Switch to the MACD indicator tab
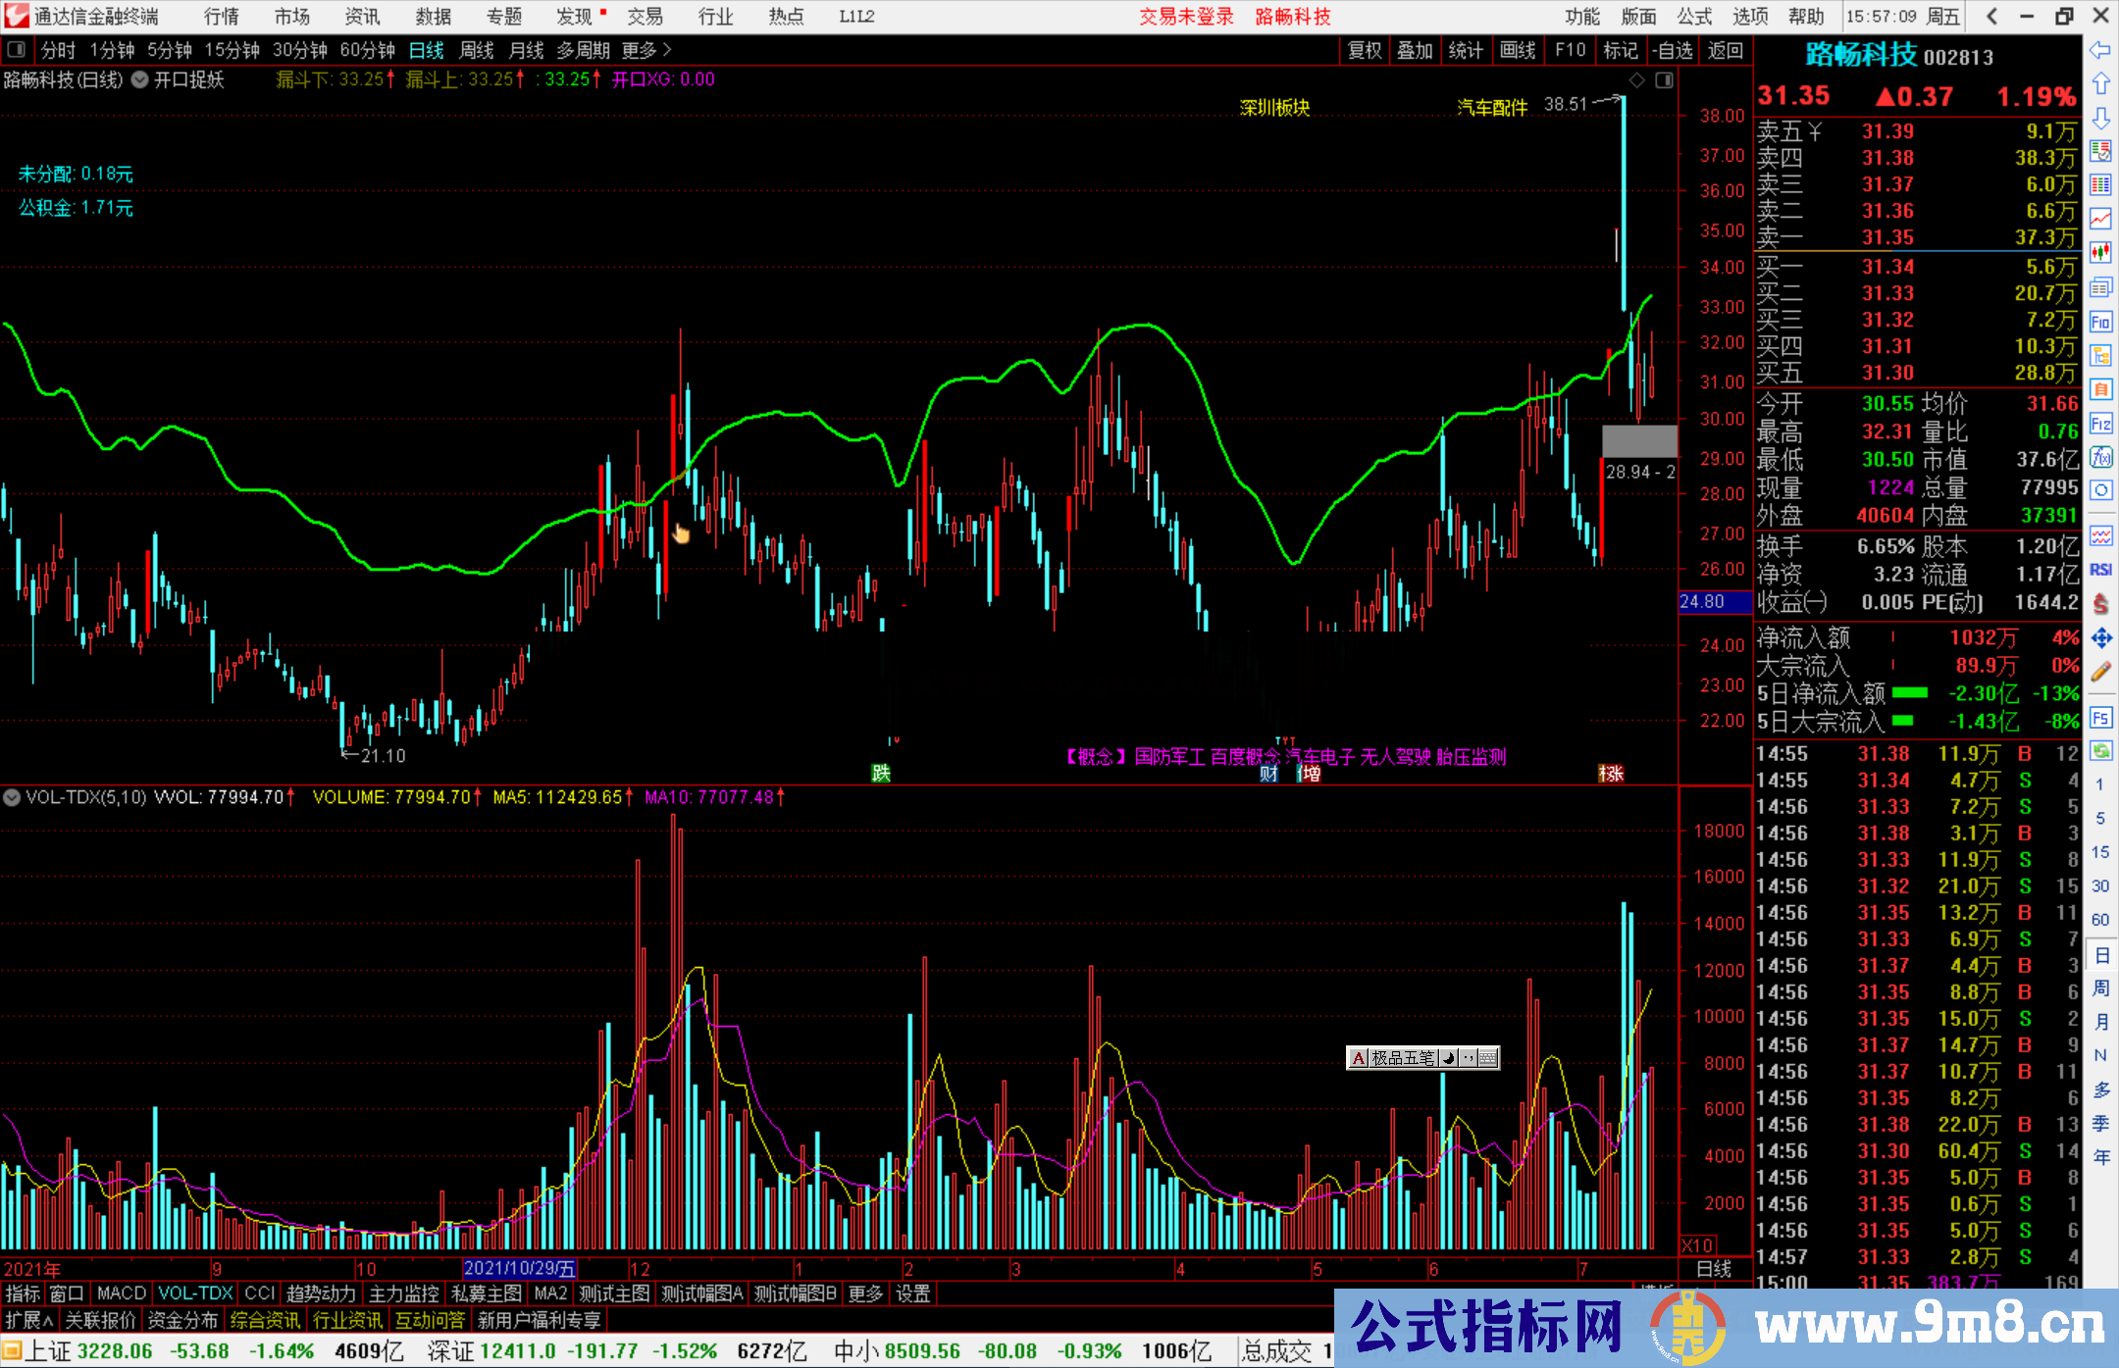The image size is (2119, 1368). pyautogui.click(x=122, y=1293)
